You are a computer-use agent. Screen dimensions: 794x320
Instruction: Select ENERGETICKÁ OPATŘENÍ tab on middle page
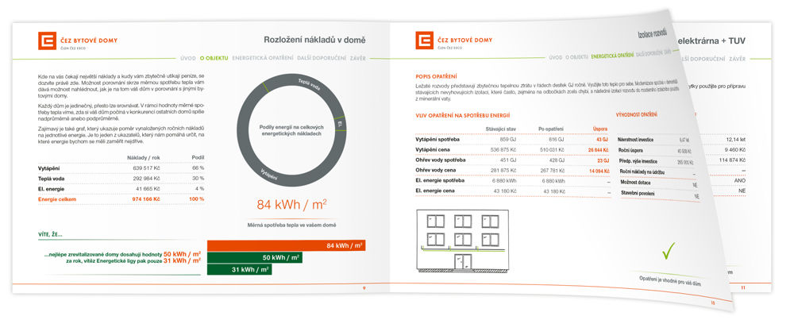[612, 57]
